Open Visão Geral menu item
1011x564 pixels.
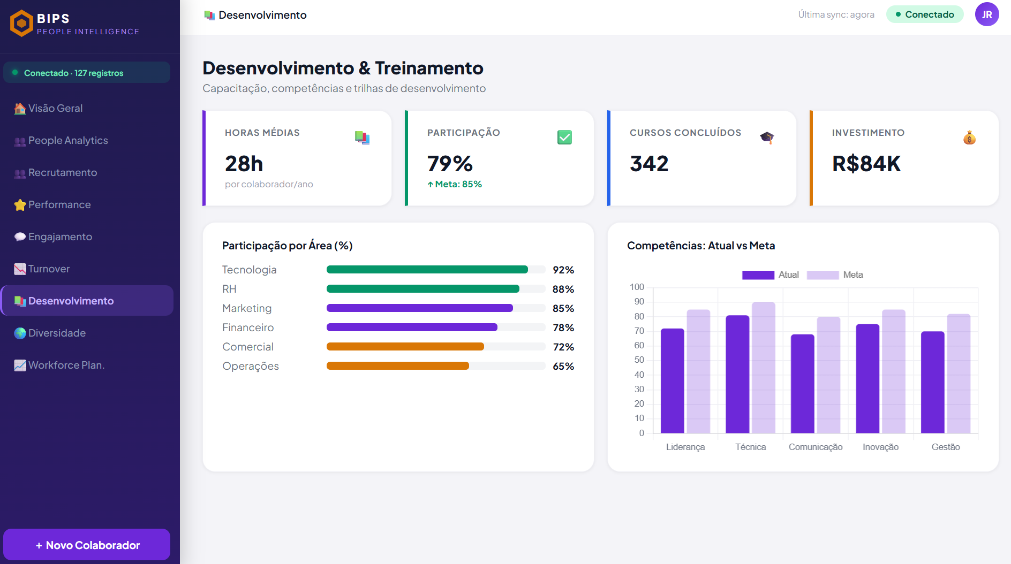coord(87,108)
